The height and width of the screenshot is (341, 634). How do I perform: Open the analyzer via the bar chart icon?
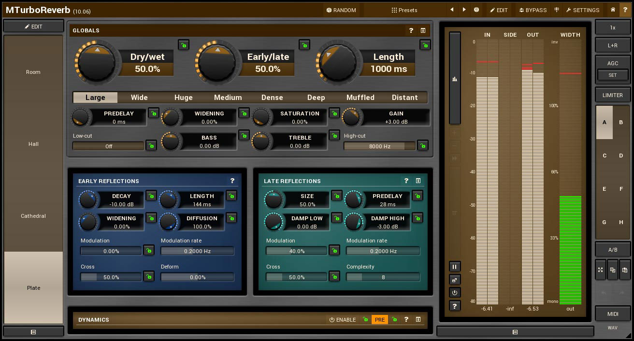click(454, 79)
